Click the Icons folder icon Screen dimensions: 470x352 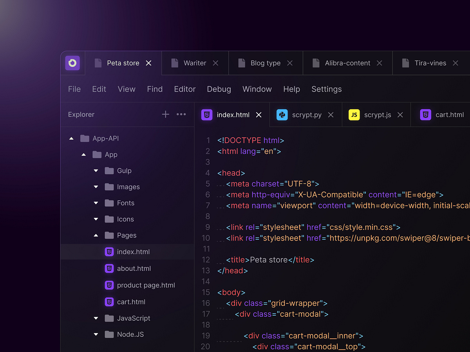tap(109, 219)
